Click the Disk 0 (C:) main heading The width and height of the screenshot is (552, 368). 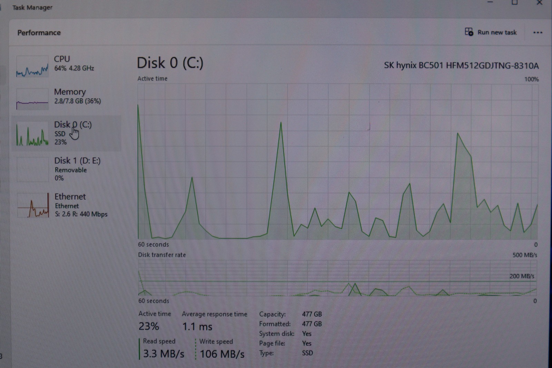pos(170,63)
